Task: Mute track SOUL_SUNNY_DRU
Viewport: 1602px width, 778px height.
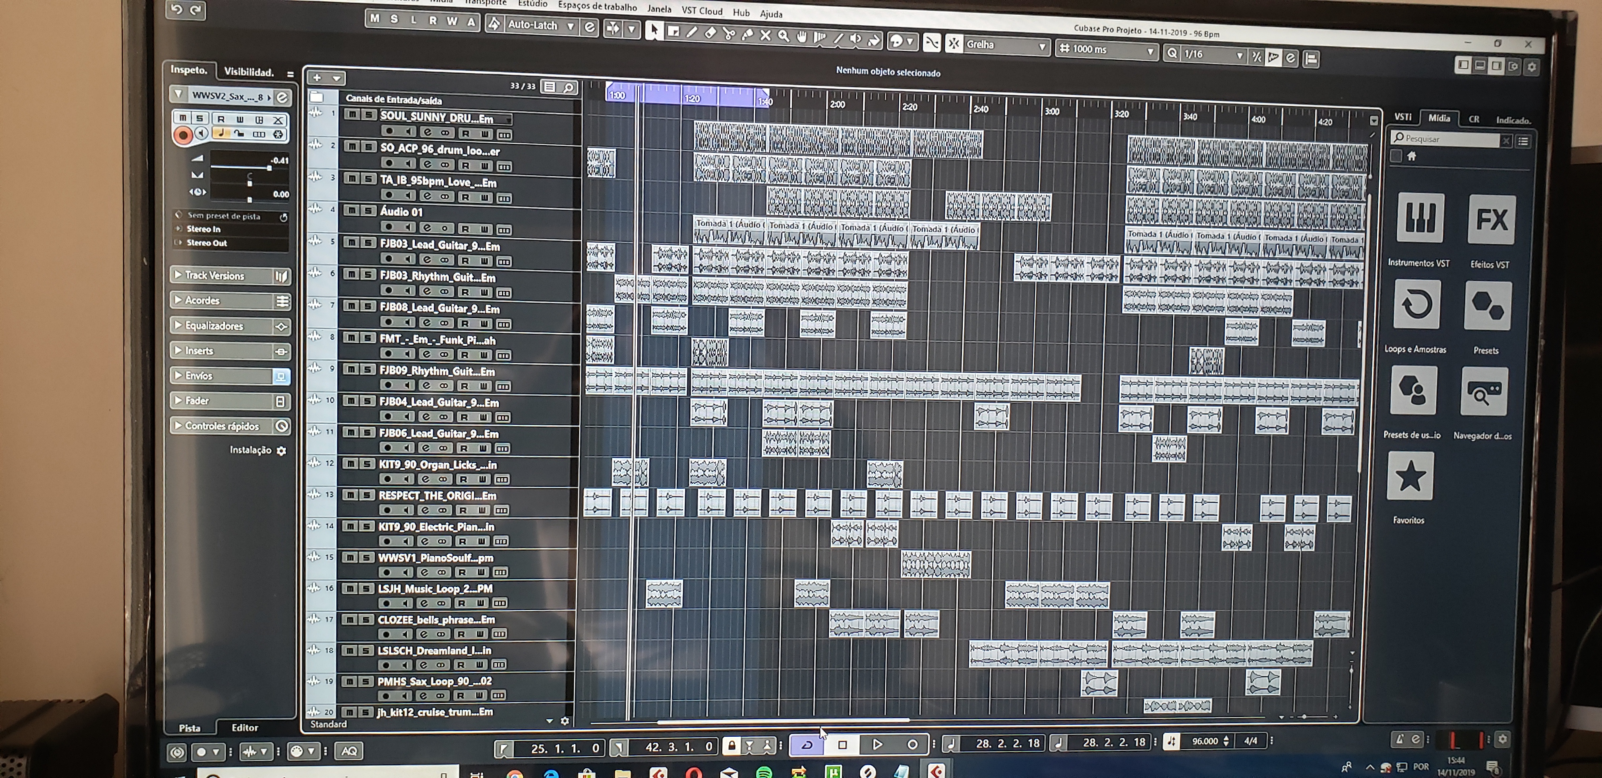Action: point(352,115)
